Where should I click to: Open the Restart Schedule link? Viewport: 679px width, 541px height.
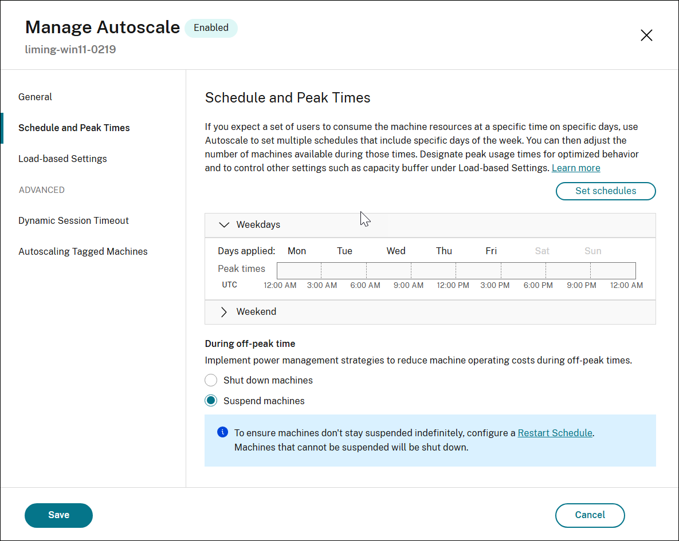tap(555, 432)
